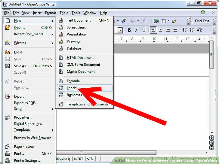Image resolution: width=219 pixels, height=164 pixels.
Task: Toggle bulleted list formatting
Action: click(192, 30)
